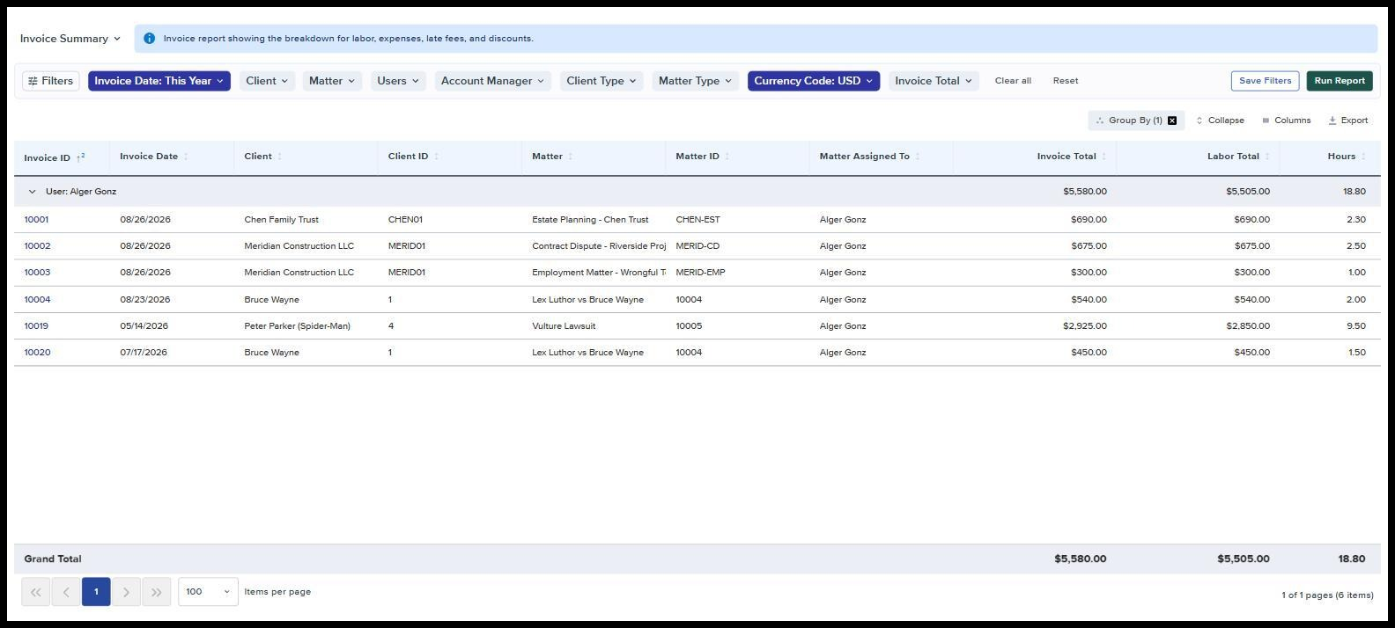
Task: Sort by Invoice Total column header
Action: [1067, 157]
